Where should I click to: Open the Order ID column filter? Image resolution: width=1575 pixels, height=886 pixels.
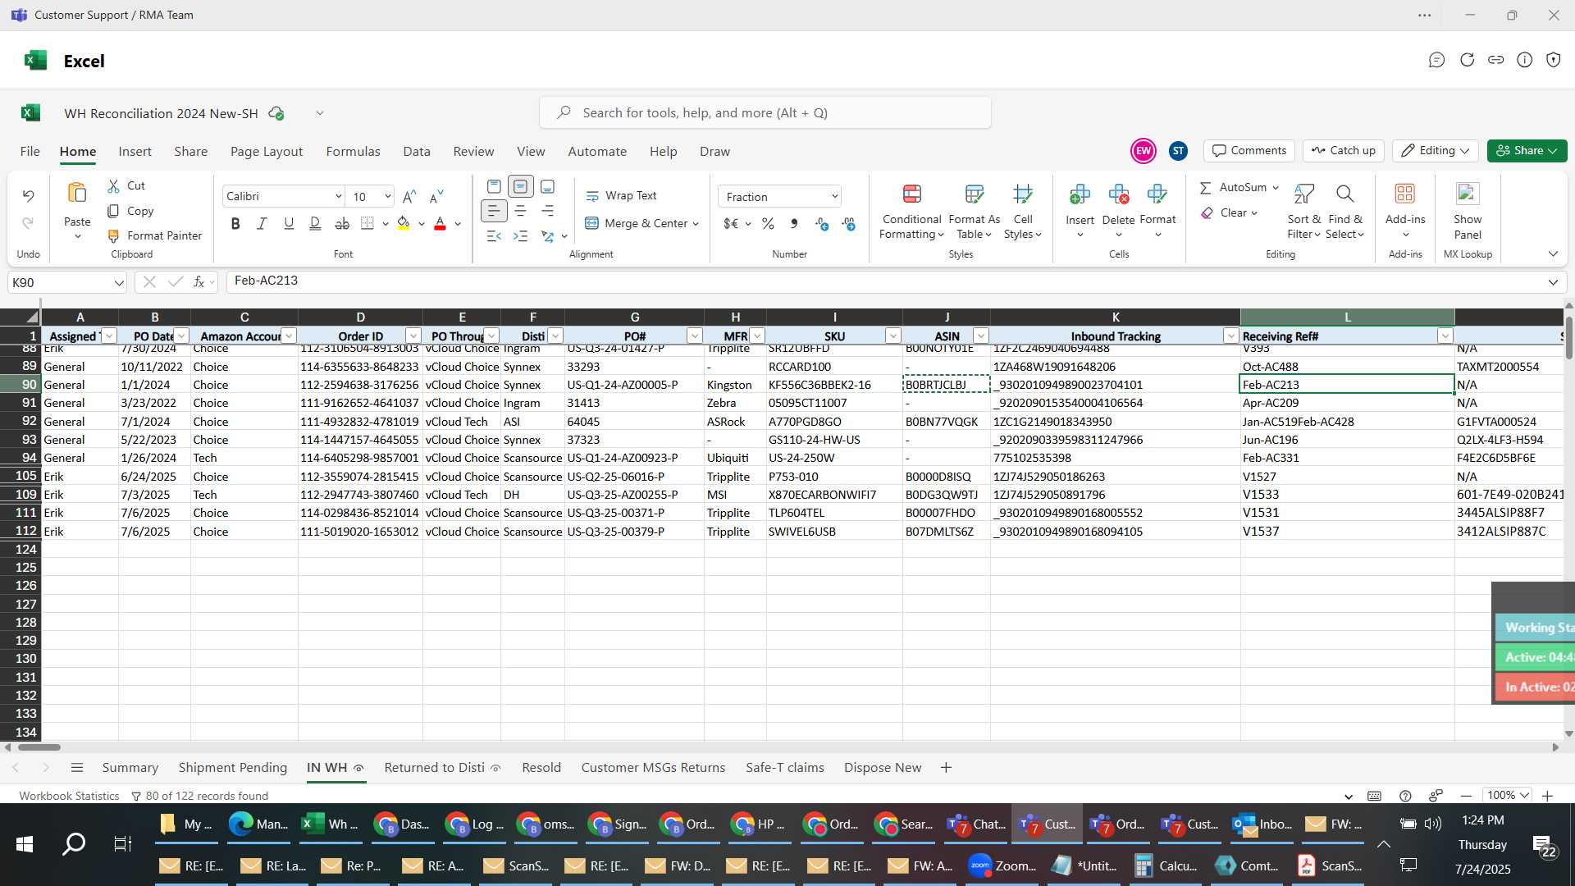point(413,336)
